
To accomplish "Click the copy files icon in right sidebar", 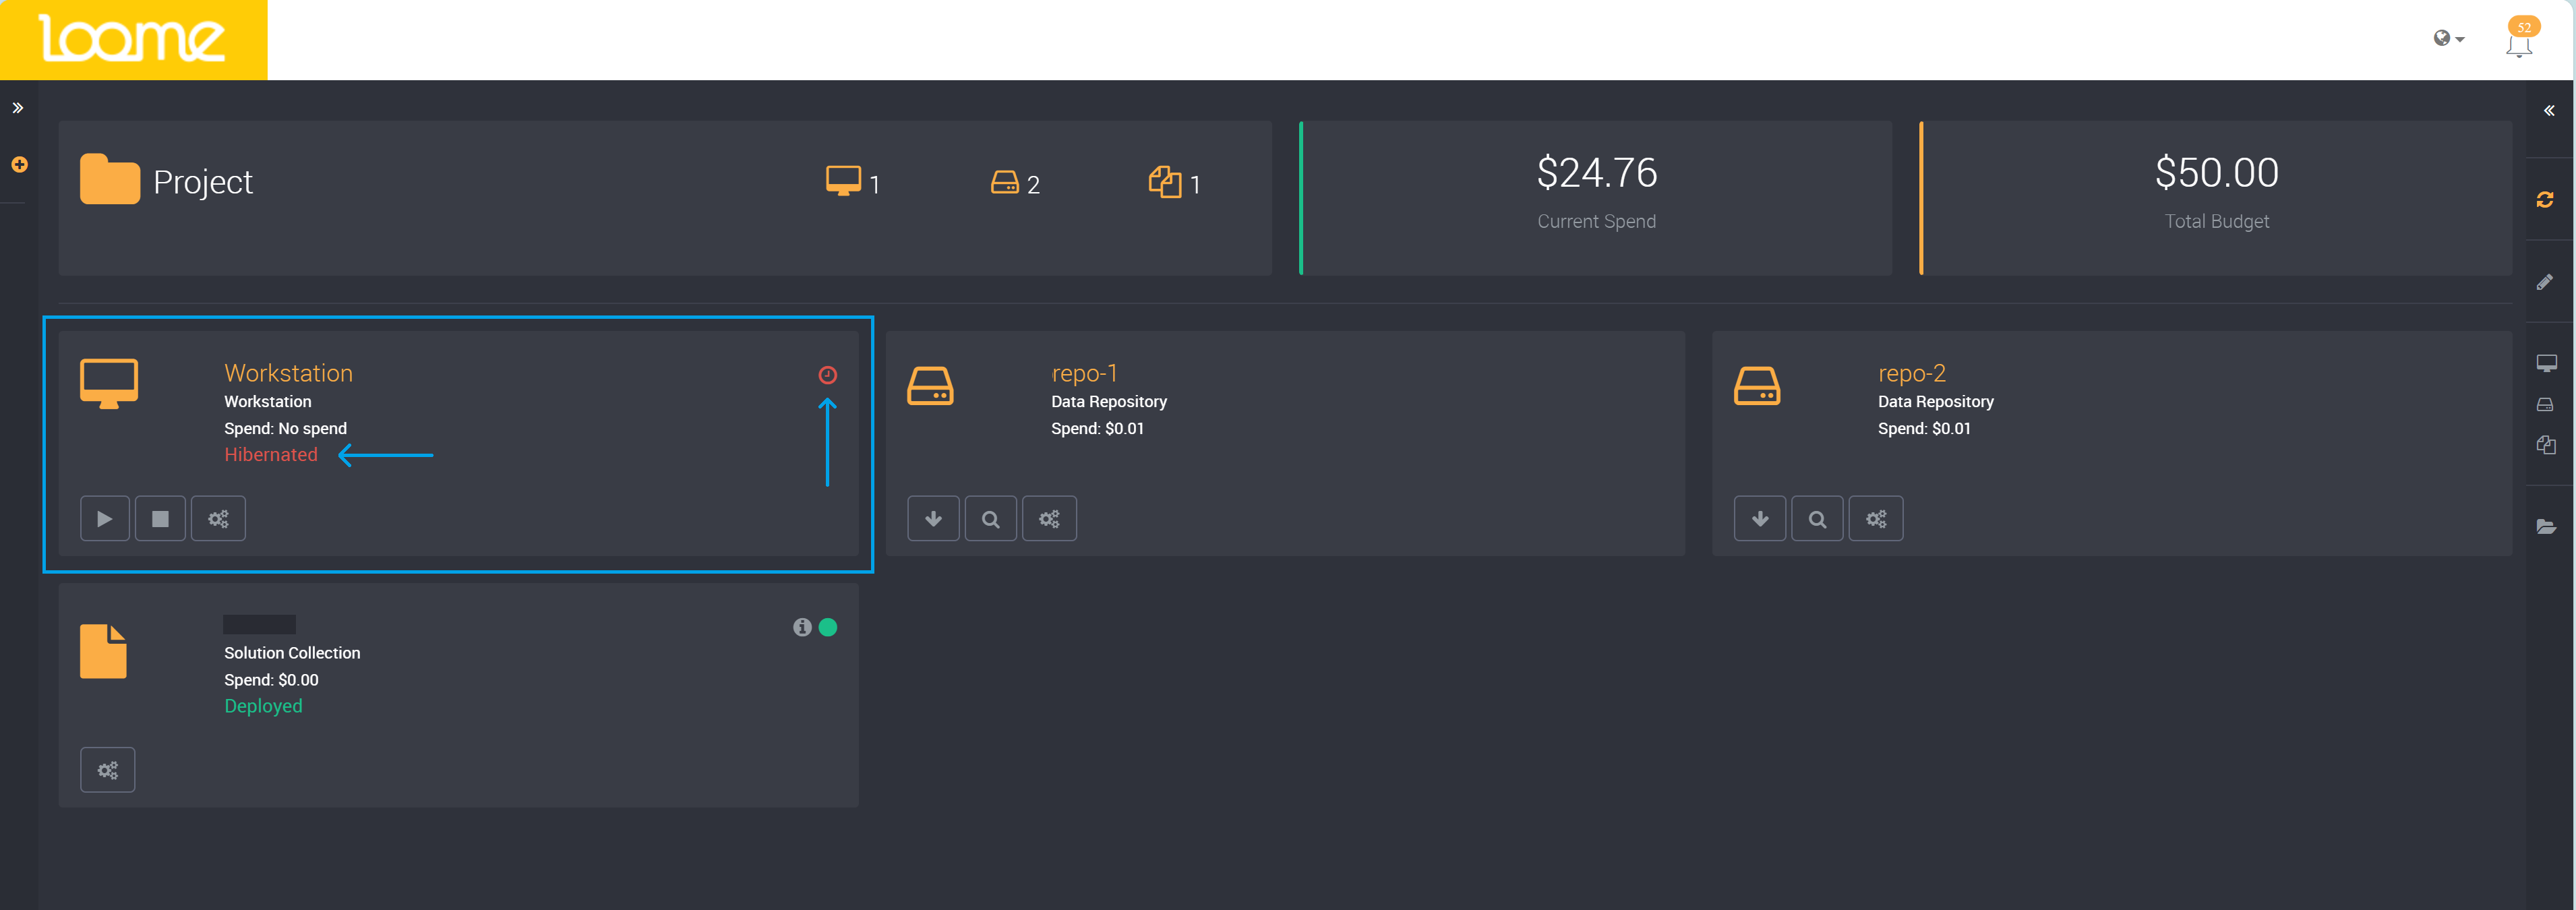I will coord(2546,445).
